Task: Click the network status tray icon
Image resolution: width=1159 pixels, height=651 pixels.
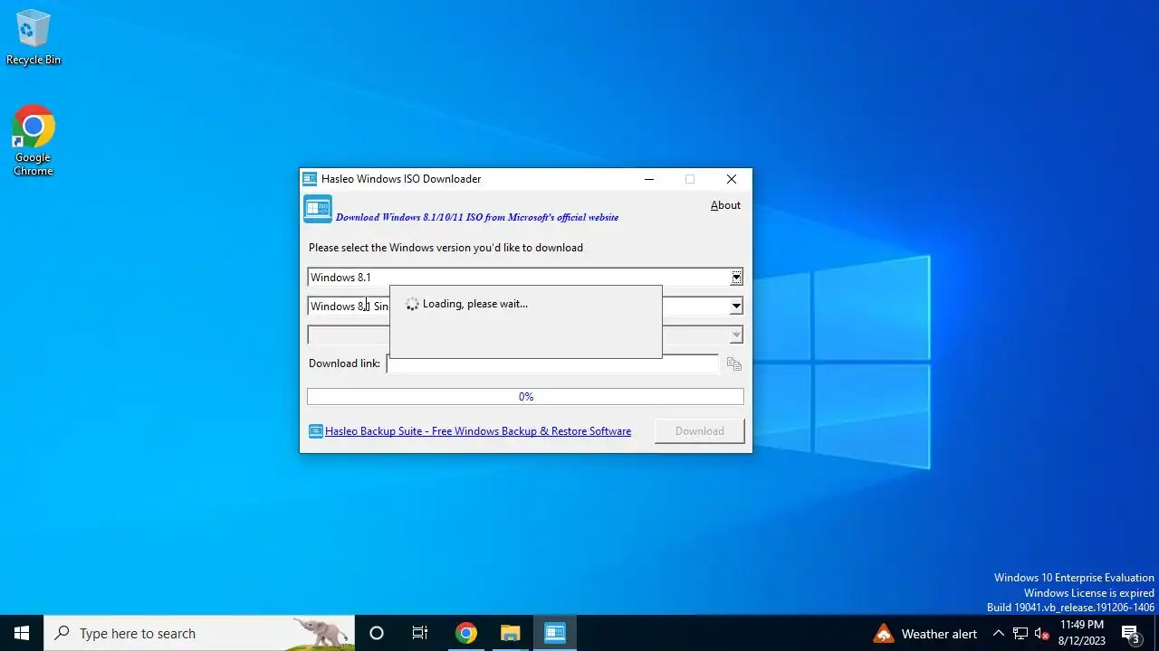Action: click(x=1020, y=634)
